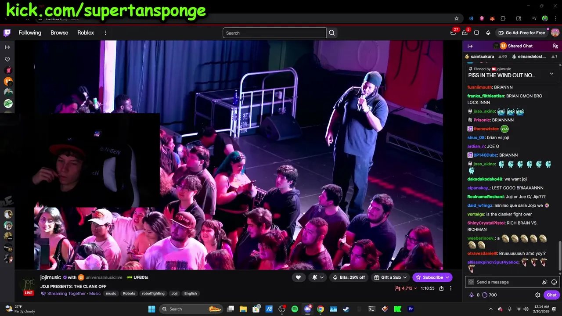Click the jojimusic channel name

click(x=50, y=277)
